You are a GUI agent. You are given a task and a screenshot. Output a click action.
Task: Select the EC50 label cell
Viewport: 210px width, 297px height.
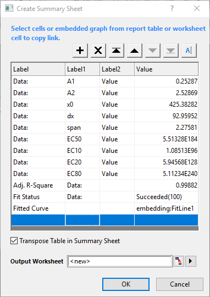pyautogui.click(x=82, y=139)
